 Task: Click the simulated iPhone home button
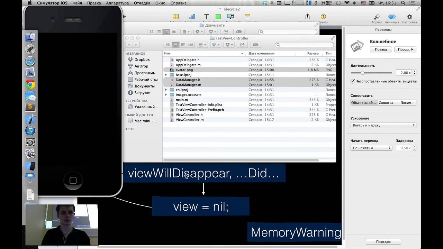pyautogui.click(x=73, y=180)
